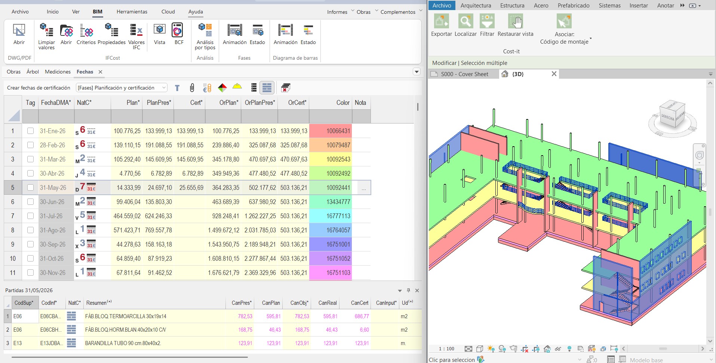The image size is (716, 363).
Task: Switch to the Mediciones tab
Action: point(58,72)
